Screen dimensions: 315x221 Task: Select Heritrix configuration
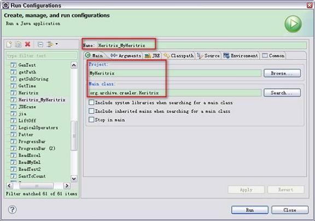(x=28, y=93)
